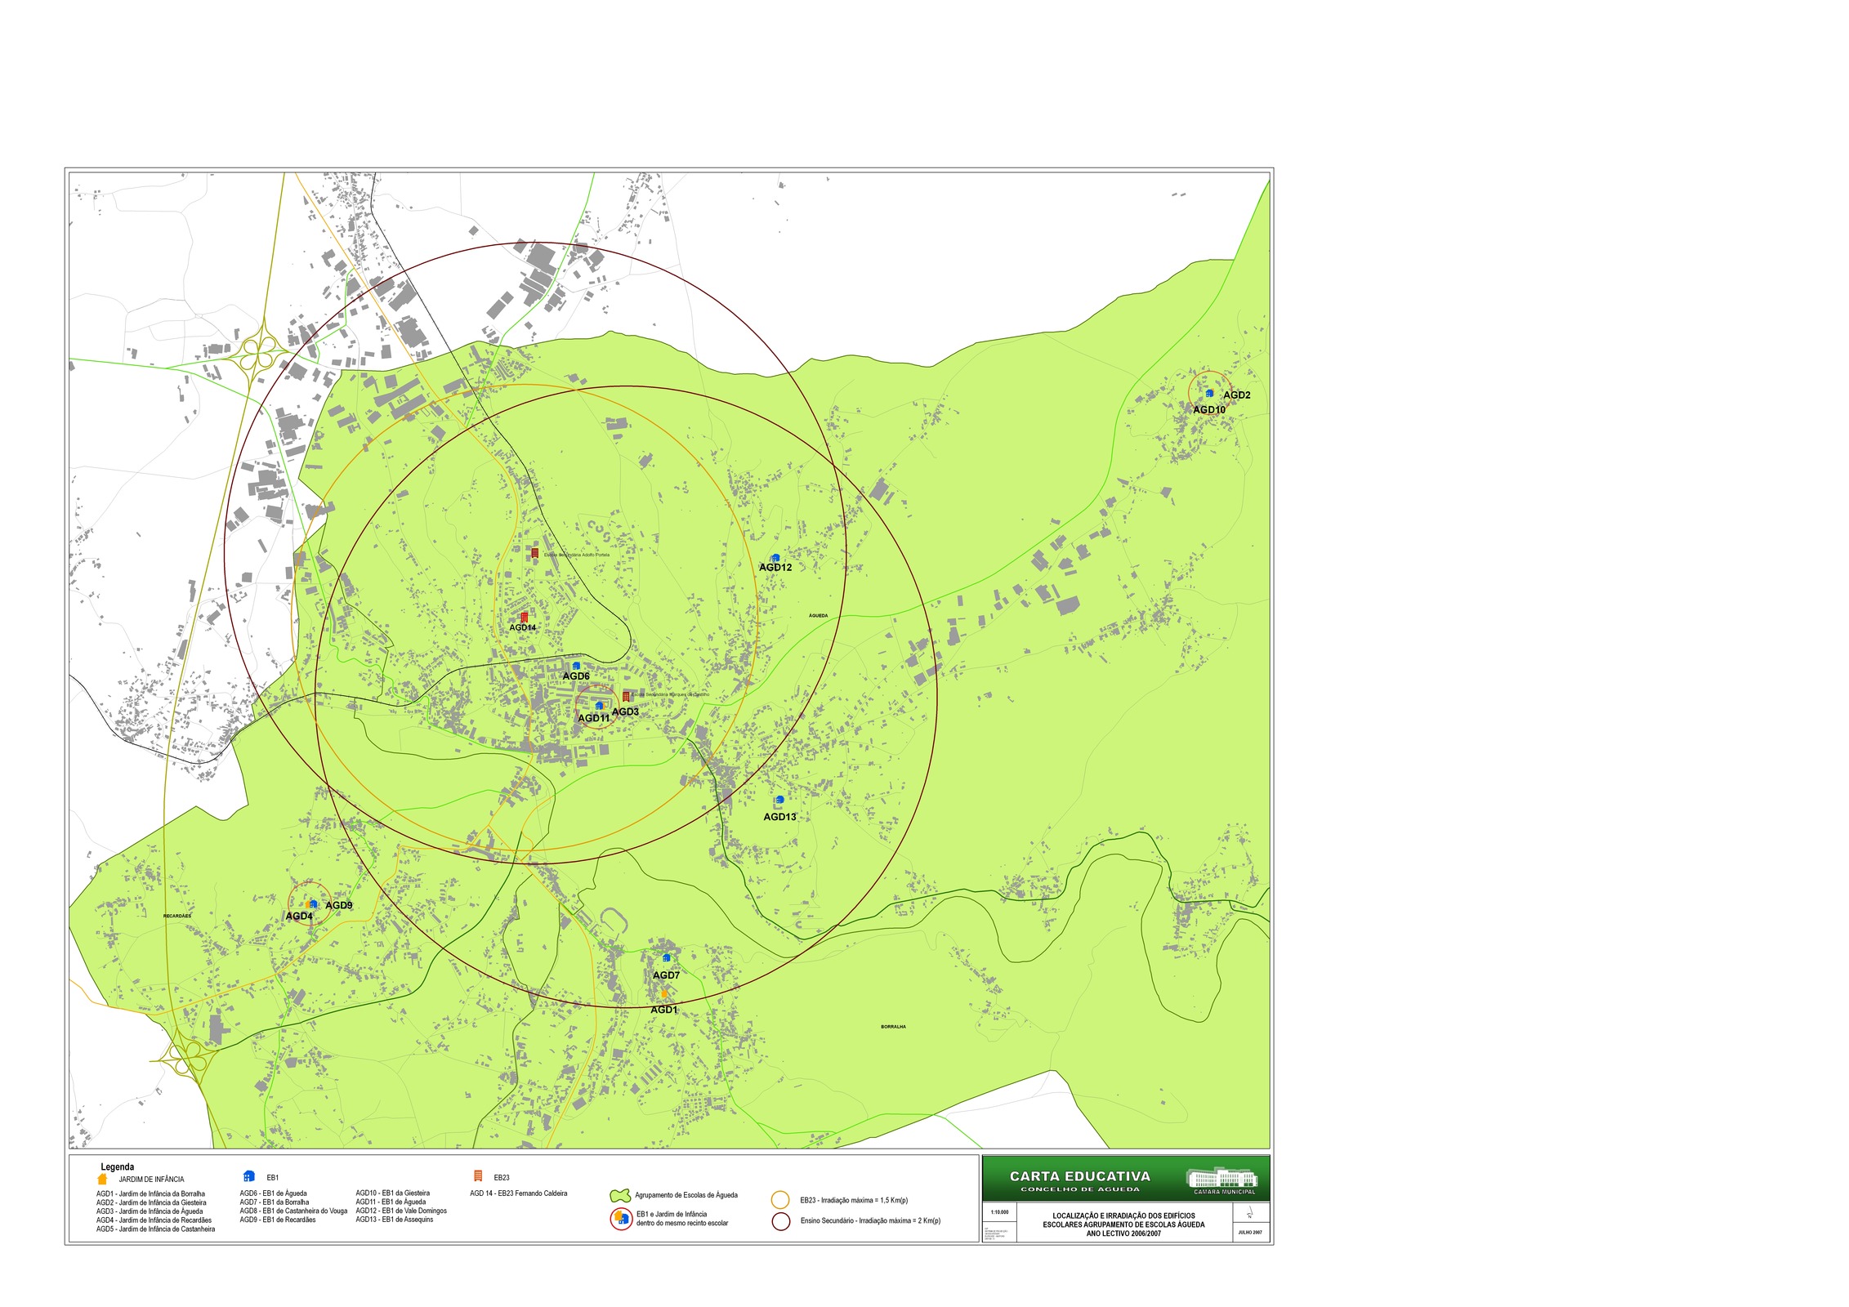Click the blue EB1 legend icon
The height and width of the screenshot is (1307, 1849).
[x=249, y=1176]
